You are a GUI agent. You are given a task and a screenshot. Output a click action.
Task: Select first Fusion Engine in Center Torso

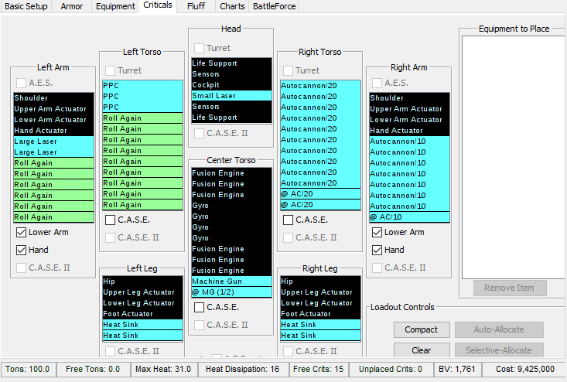pos(231,173)
